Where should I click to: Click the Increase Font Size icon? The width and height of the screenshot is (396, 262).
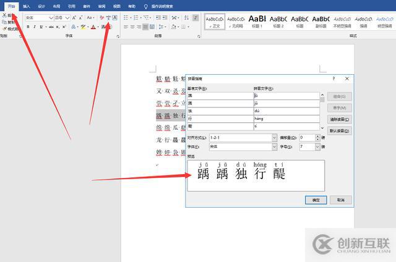(x=74, y=18)
